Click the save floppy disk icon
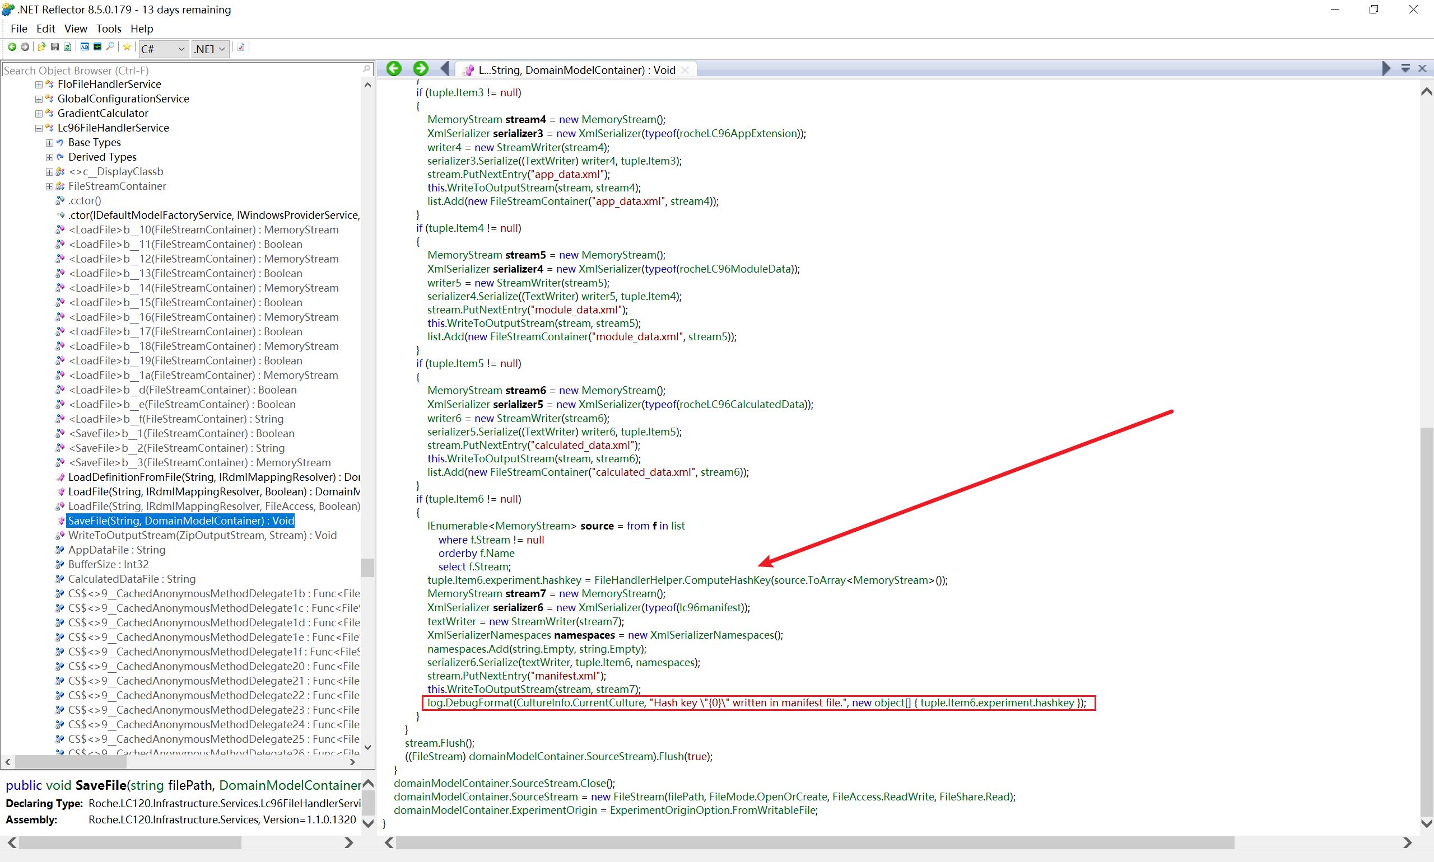The image size is (1434, 862). (x=55, y=47)
